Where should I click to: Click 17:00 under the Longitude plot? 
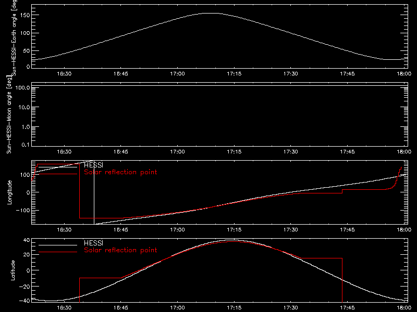pyautogui.click(x=177, y=229)
